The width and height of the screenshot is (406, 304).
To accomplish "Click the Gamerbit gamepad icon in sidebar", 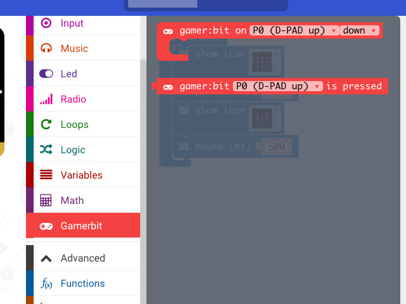I will pos(46,226).
